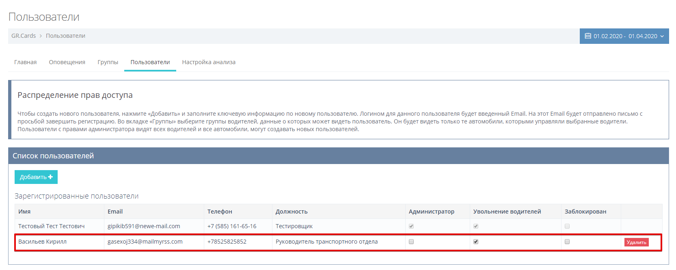Go to the Группы tab
Image resolution: width=676 pixels, height=270 pixels.
[108, 62]
